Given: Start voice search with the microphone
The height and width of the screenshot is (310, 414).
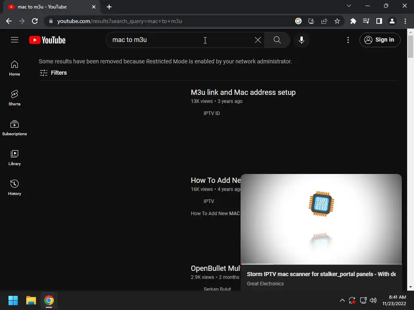Looking at the screenshot, I should 301,40.
